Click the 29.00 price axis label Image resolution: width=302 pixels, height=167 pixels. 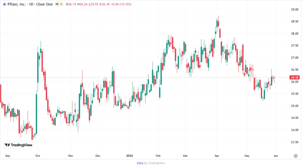(295, 9)
